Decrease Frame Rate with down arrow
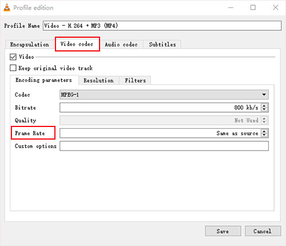Screen dimensions: 286x246 coord(264,135)
